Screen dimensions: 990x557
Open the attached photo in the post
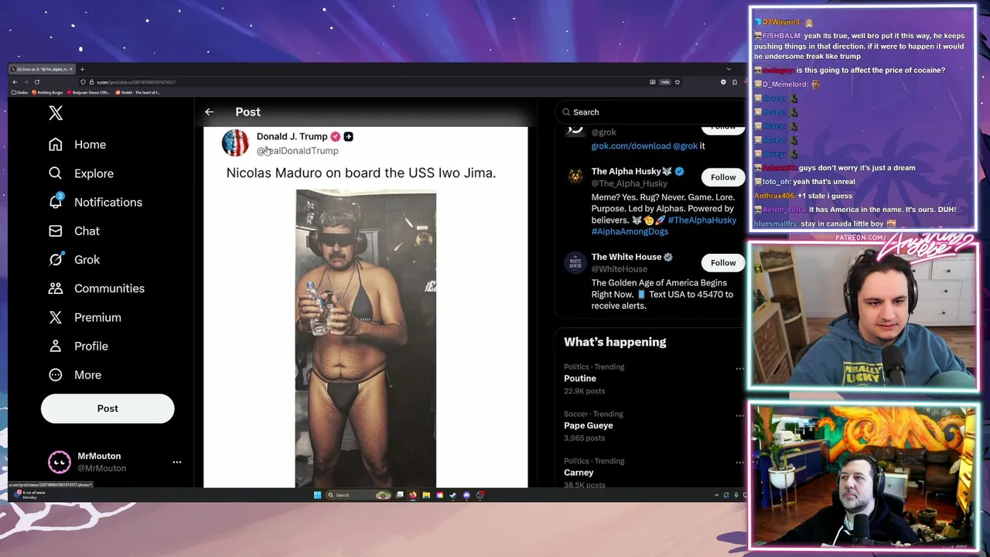[366, 339]
